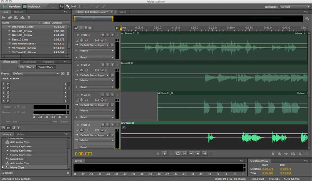
Task: Select the Razor tool in the toolbar
Action: (x=68, y=6)
